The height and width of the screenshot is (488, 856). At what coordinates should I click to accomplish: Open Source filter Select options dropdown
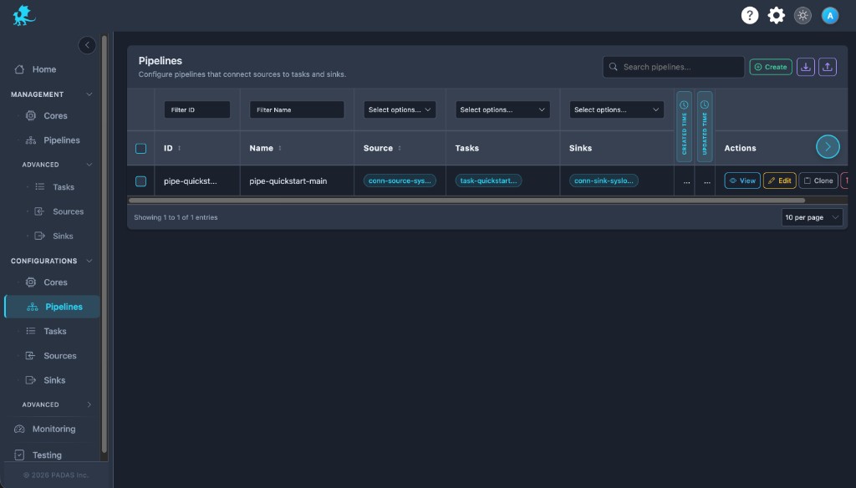click(x=400, y=109)
